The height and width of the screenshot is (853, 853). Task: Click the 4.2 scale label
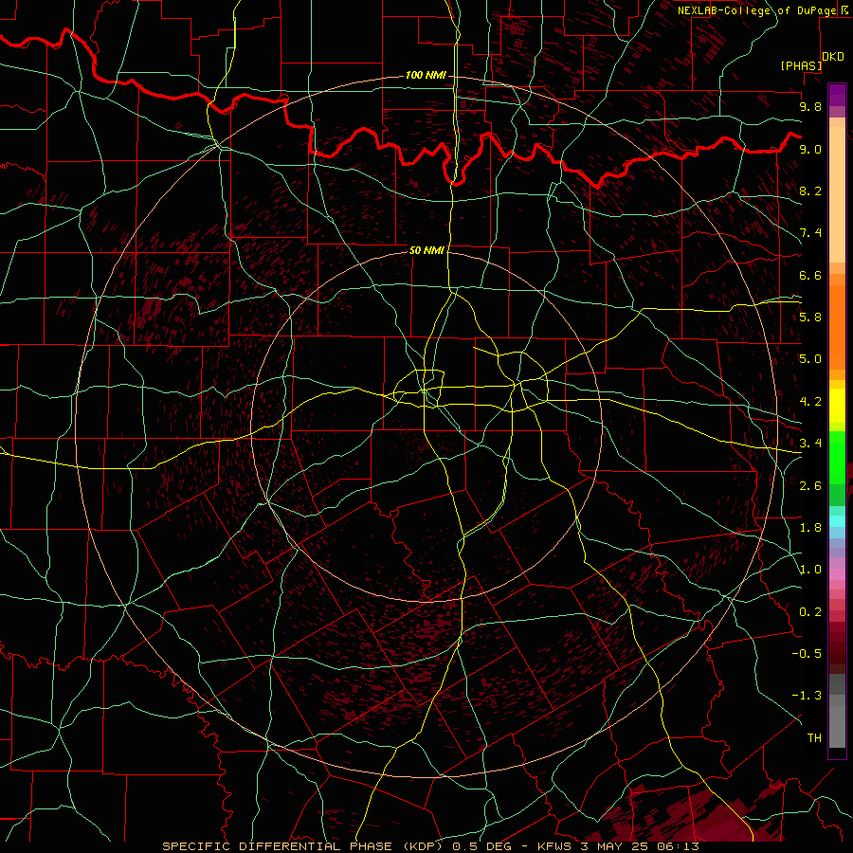pos(810,402)
